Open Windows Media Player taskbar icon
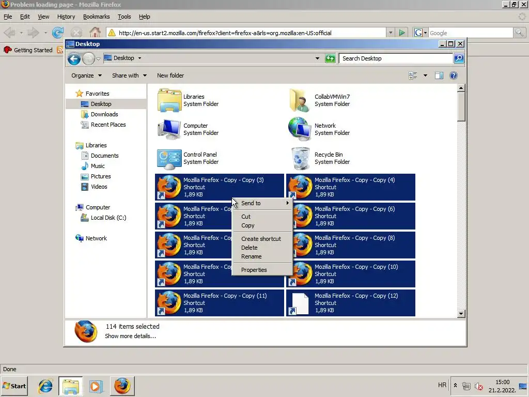The width and height of the screenshot is (529, 397). coord(96,386)
